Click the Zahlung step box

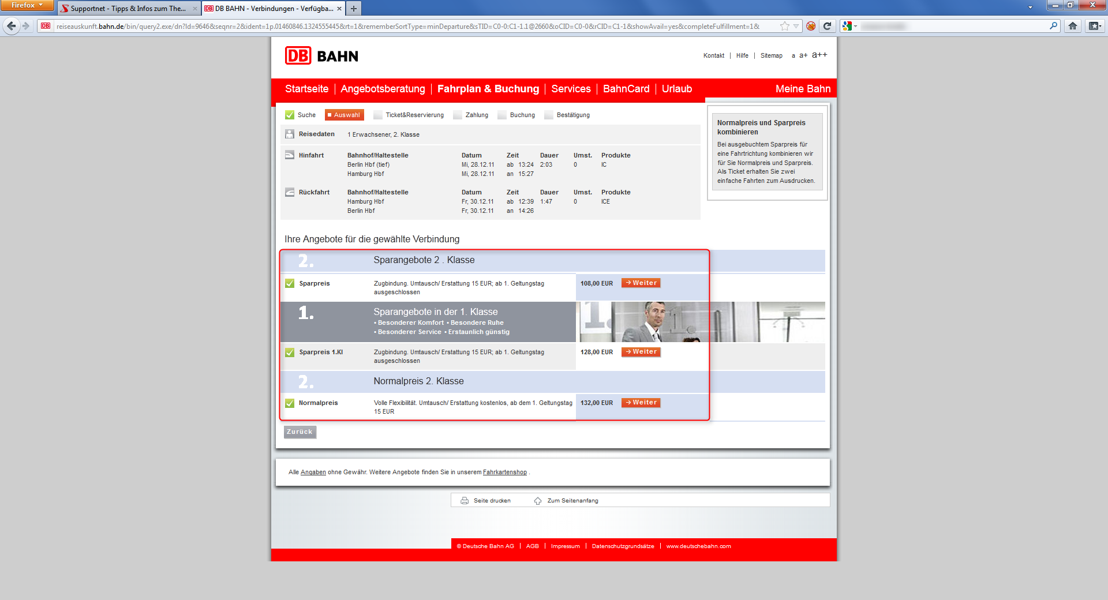coord(458,115)
